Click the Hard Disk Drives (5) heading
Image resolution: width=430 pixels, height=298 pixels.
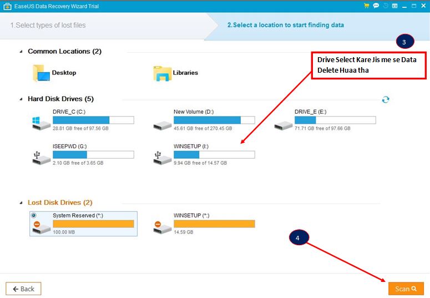pos(60,99)
